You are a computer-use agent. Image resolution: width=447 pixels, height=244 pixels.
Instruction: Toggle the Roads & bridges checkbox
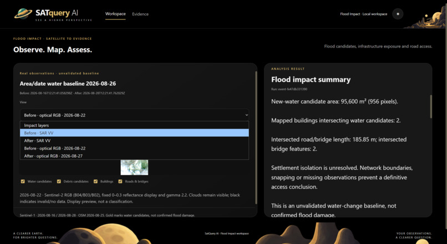point(120,181)
